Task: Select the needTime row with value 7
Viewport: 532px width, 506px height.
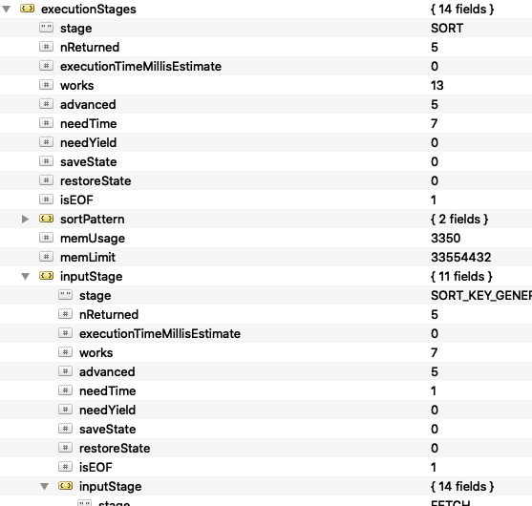Action: (x=266, y=124)
